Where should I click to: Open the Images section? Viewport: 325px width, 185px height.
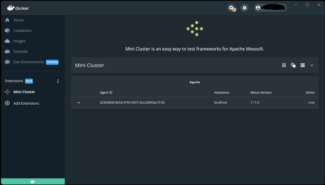click(19, 41)
